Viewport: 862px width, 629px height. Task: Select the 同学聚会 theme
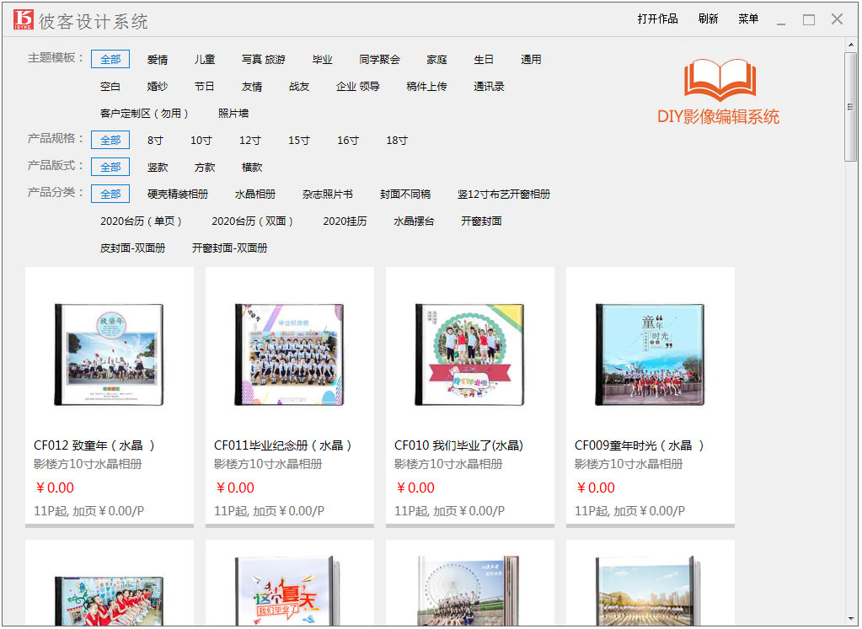379,59
